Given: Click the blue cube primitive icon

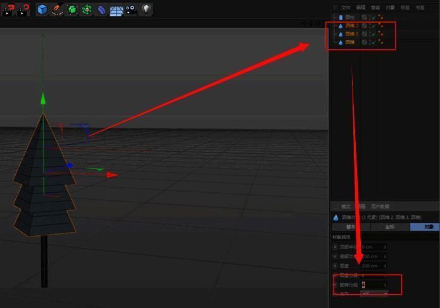Looking at the screenshot, I should (x=42, y=9).
